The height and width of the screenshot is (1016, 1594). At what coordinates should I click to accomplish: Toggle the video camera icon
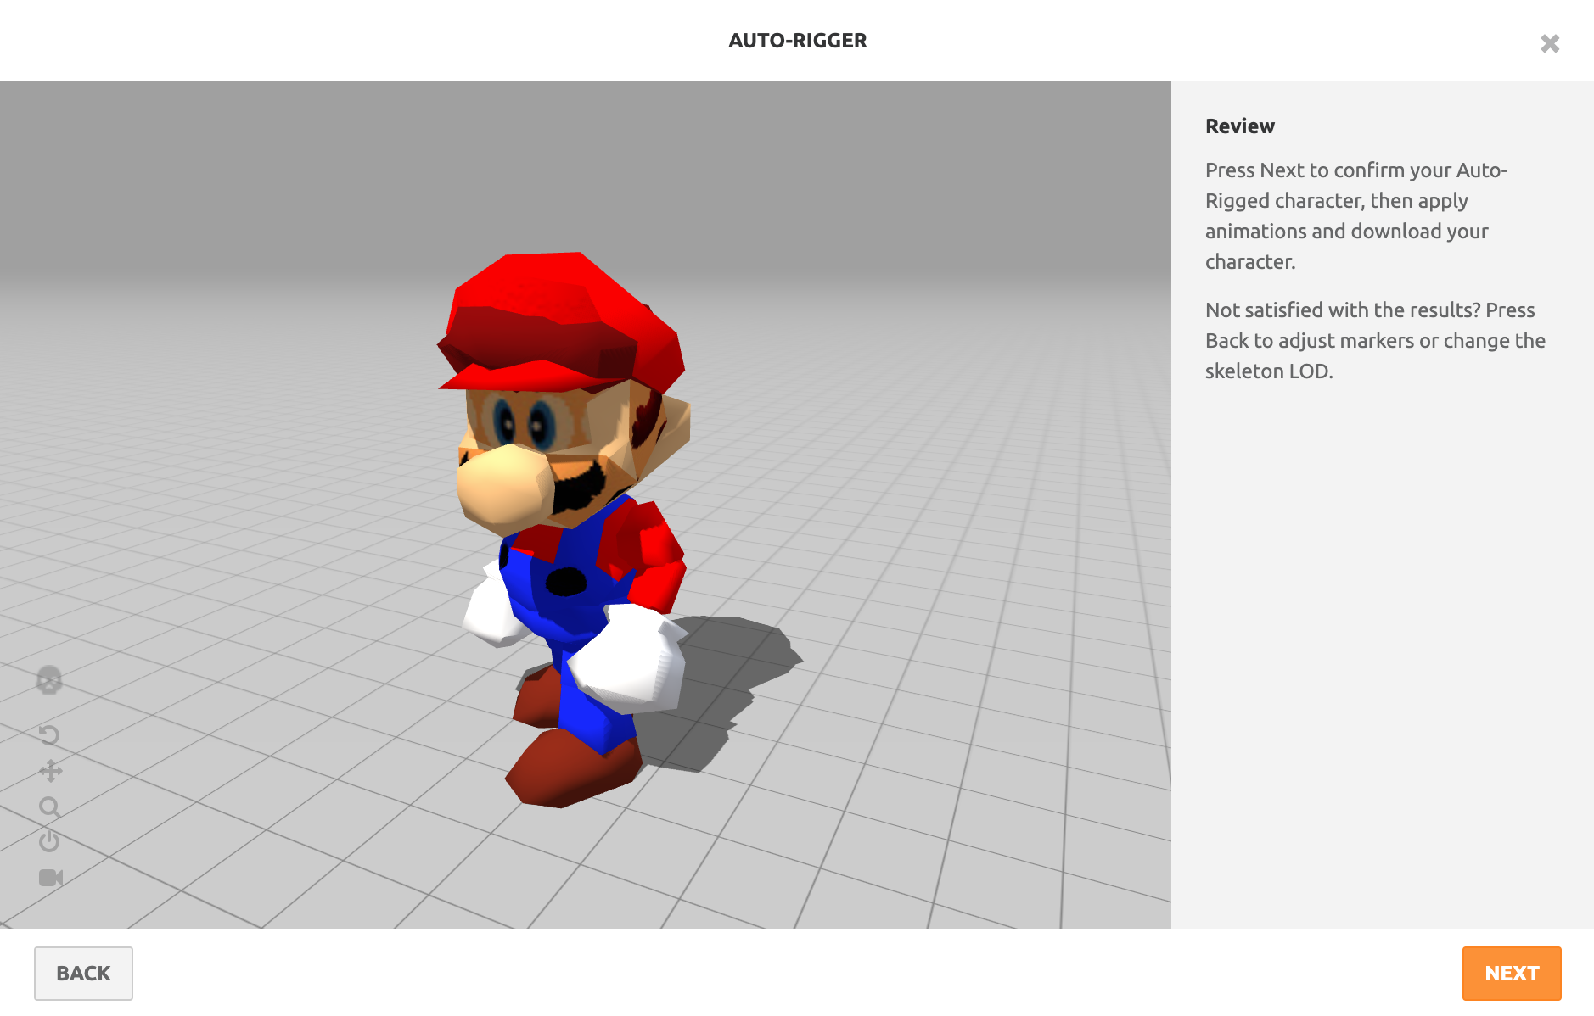pyautogui.click(x=50, y=878)
